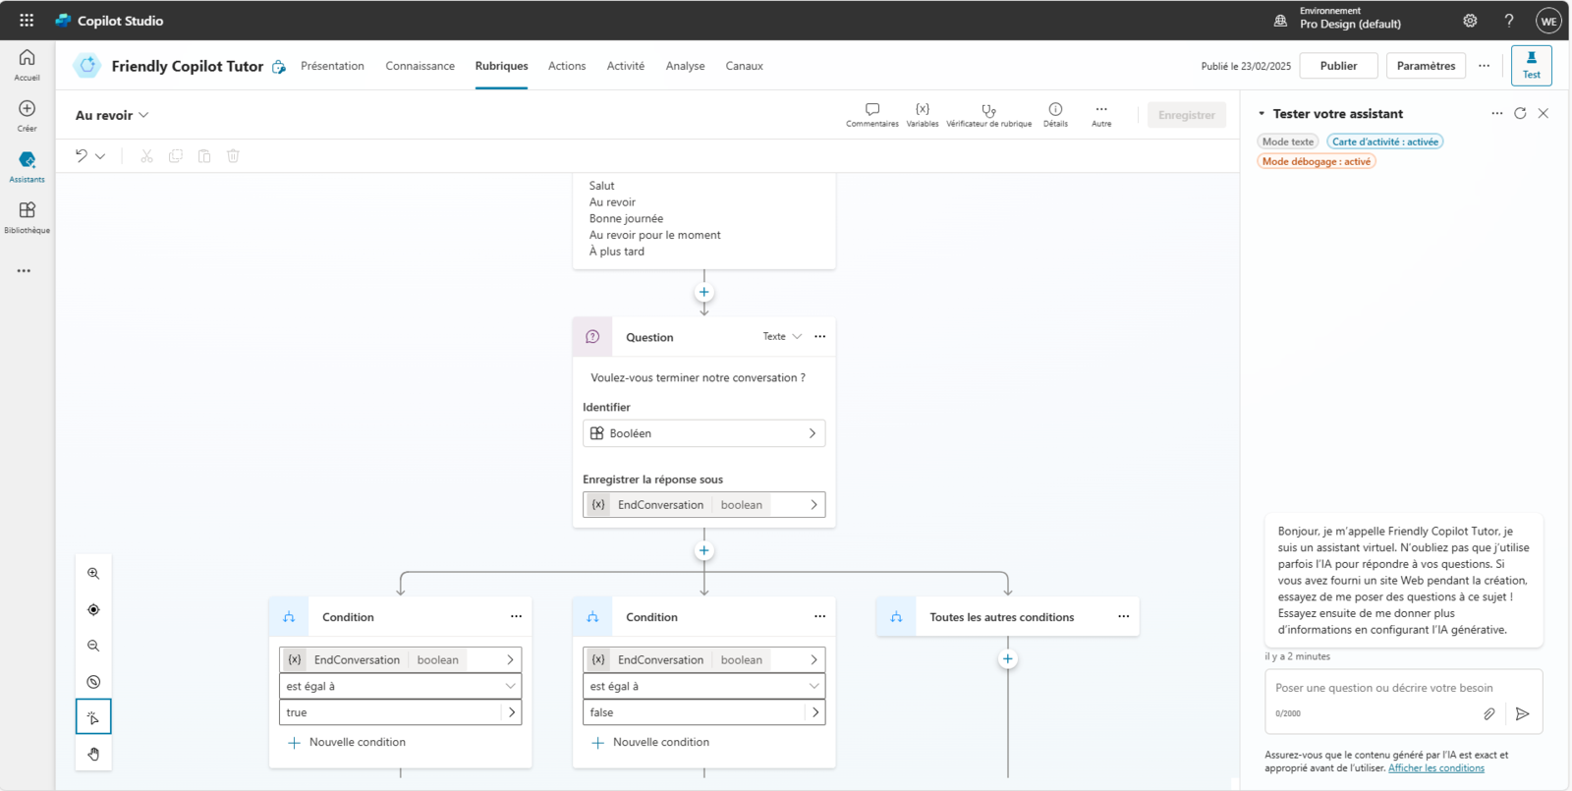Open Commentaires in the topic toolbar
This screenshot has width=1572, height=791.
872,115
